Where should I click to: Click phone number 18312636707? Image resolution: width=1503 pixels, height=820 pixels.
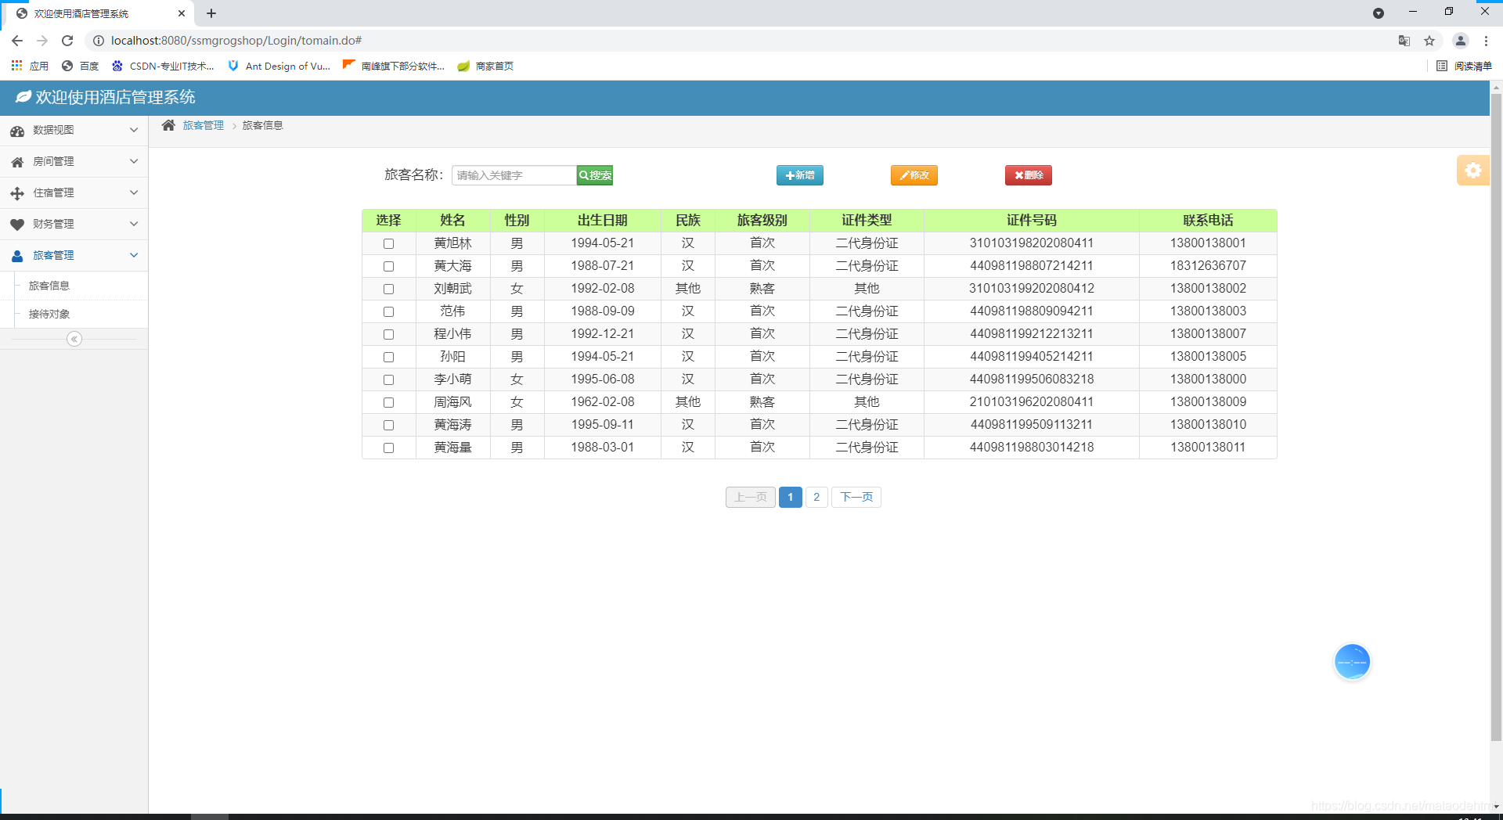[1208, 266]
